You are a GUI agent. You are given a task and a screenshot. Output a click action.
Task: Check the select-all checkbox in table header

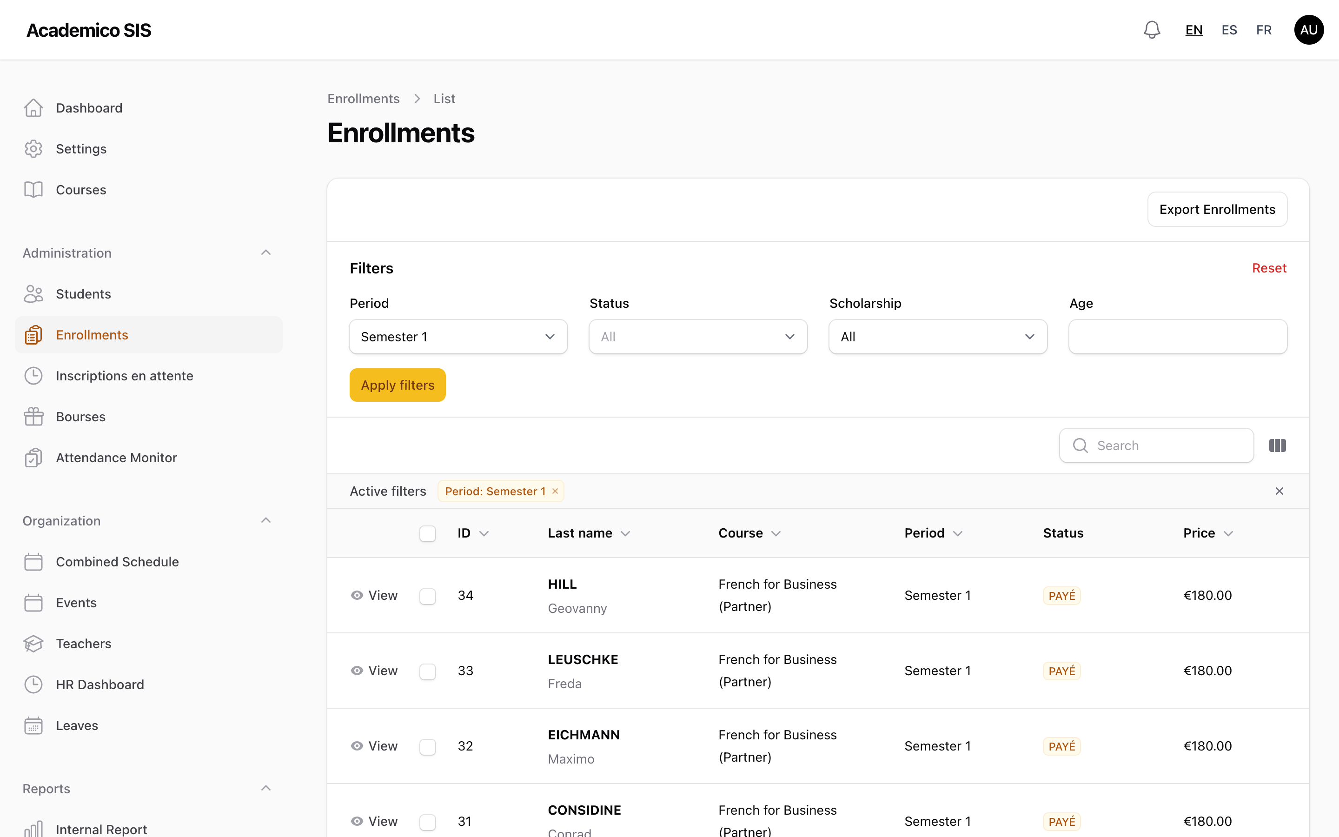[428, 533]
